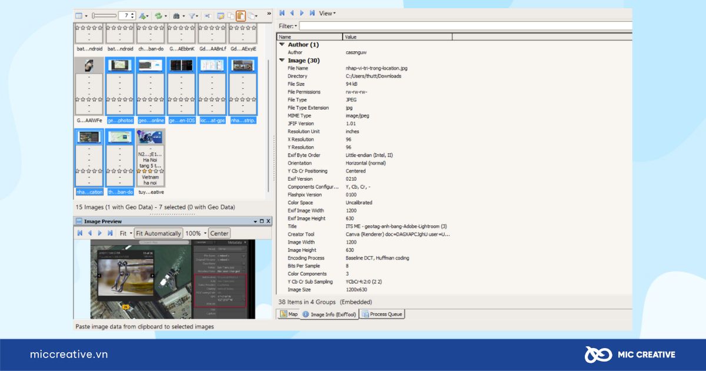Viewport: 706px width, 371px height.
Task: Click the Filter text input field
Action: click(465, 26)
